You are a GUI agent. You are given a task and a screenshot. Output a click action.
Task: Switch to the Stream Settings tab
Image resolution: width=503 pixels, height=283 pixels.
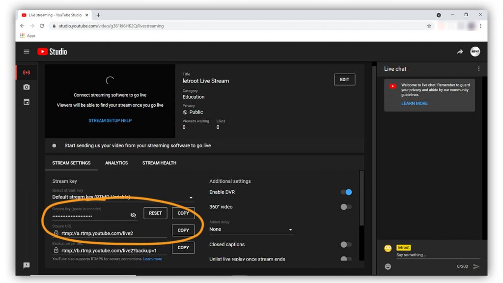click(x=71, y=163)
